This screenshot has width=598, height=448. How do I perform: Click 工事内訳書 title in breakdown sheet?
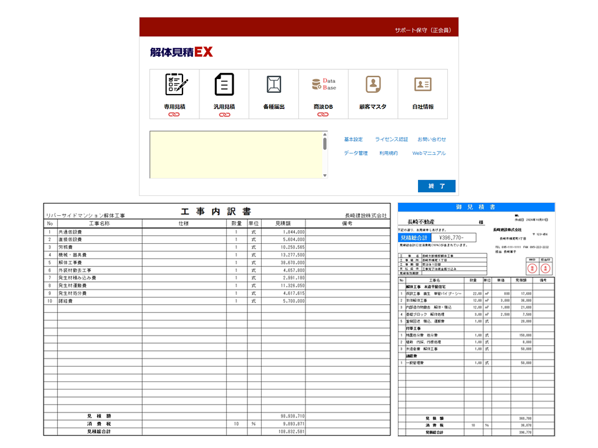(216, 212)
